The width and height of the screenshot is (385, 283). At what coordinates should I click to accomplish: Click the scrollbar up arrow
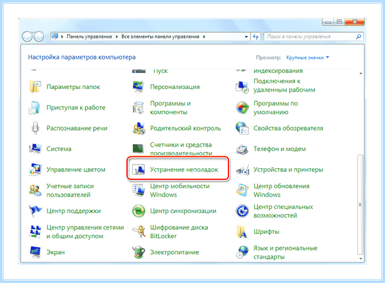361,73
